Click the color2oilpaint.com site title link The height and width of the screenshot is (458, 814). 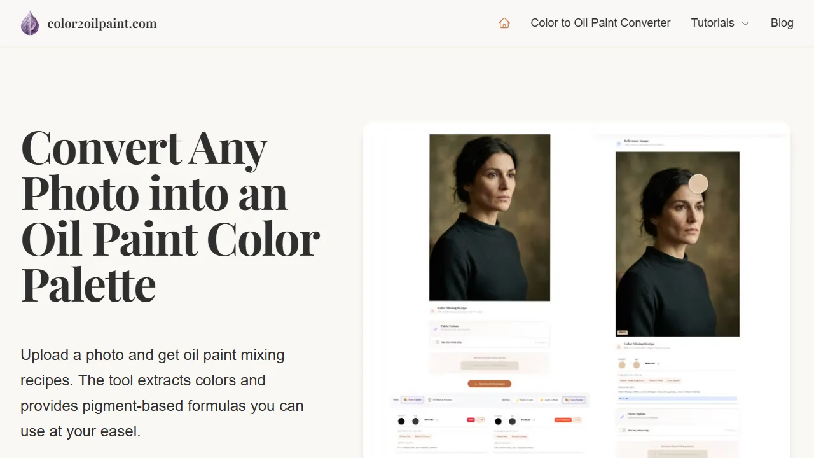pyautogui.click(x=102, y=23)
